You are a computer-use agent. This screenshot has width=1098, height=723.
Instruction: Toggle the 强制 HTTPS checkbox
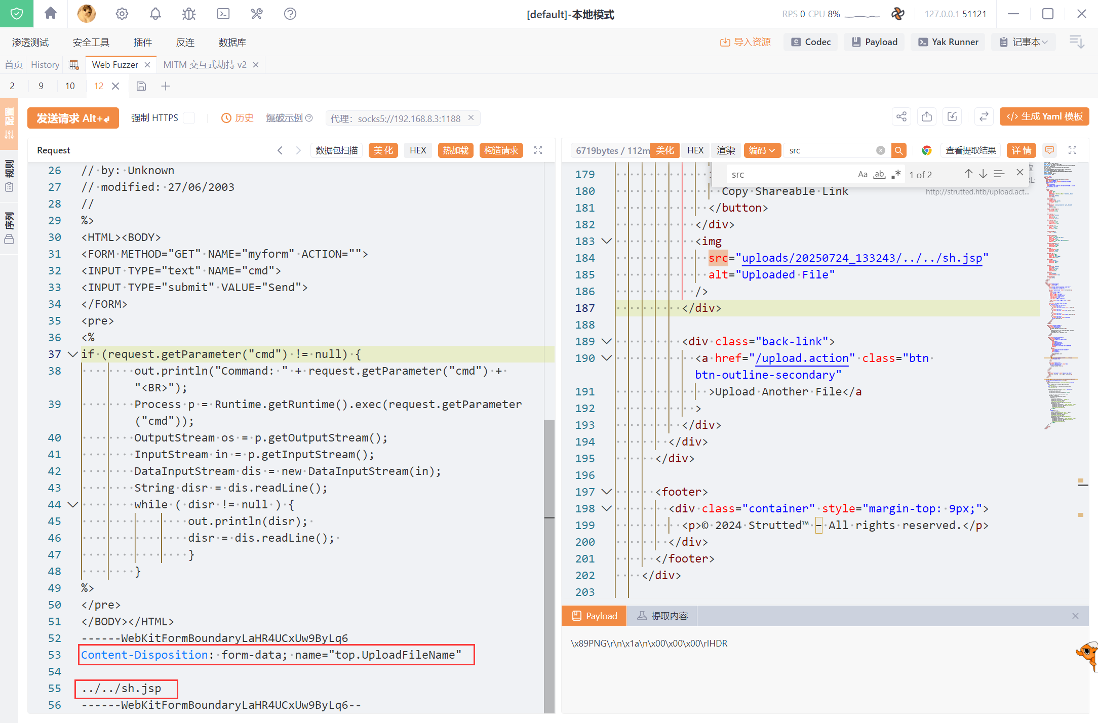point(189,118)
